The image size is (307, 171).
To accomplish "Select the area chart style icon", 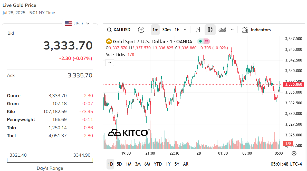I will click(222, 30).
